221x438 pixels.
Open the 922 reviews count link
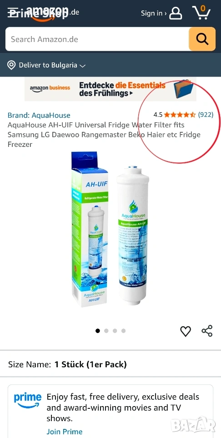pos(206,115)
